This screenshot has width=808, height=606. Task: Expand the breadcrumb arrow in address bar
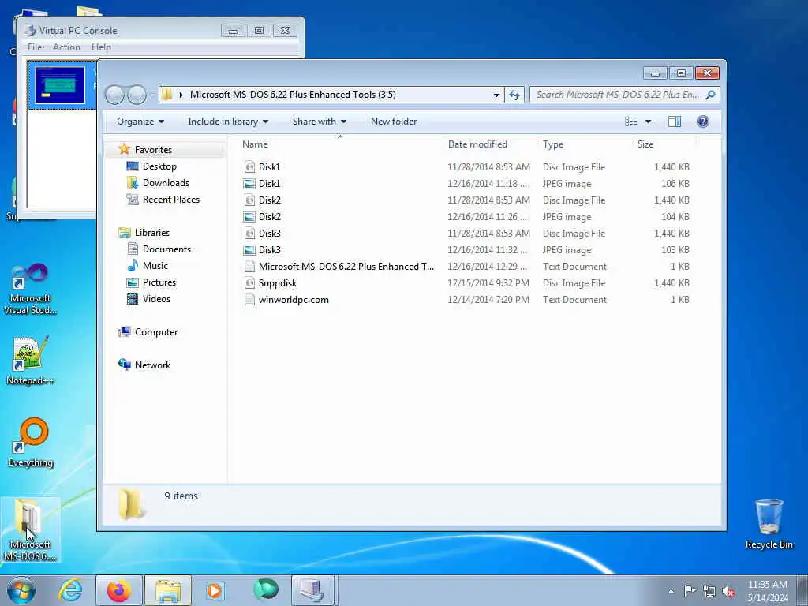181,95
